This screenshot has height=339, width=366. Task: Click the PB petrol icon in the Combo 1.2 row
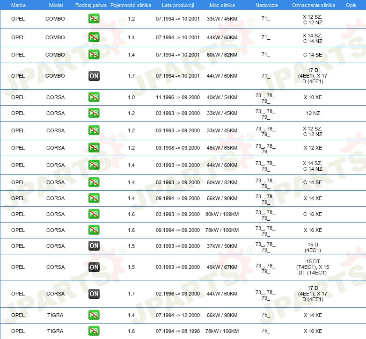pyautogui.click(x=94, y=19)
